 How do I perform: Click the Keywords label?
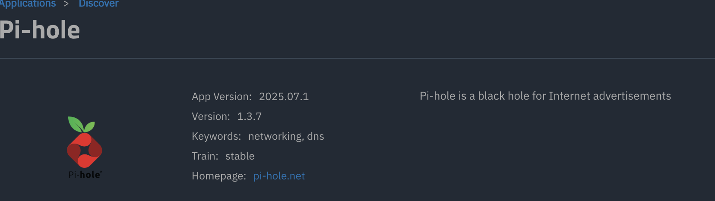click(216, 136)
